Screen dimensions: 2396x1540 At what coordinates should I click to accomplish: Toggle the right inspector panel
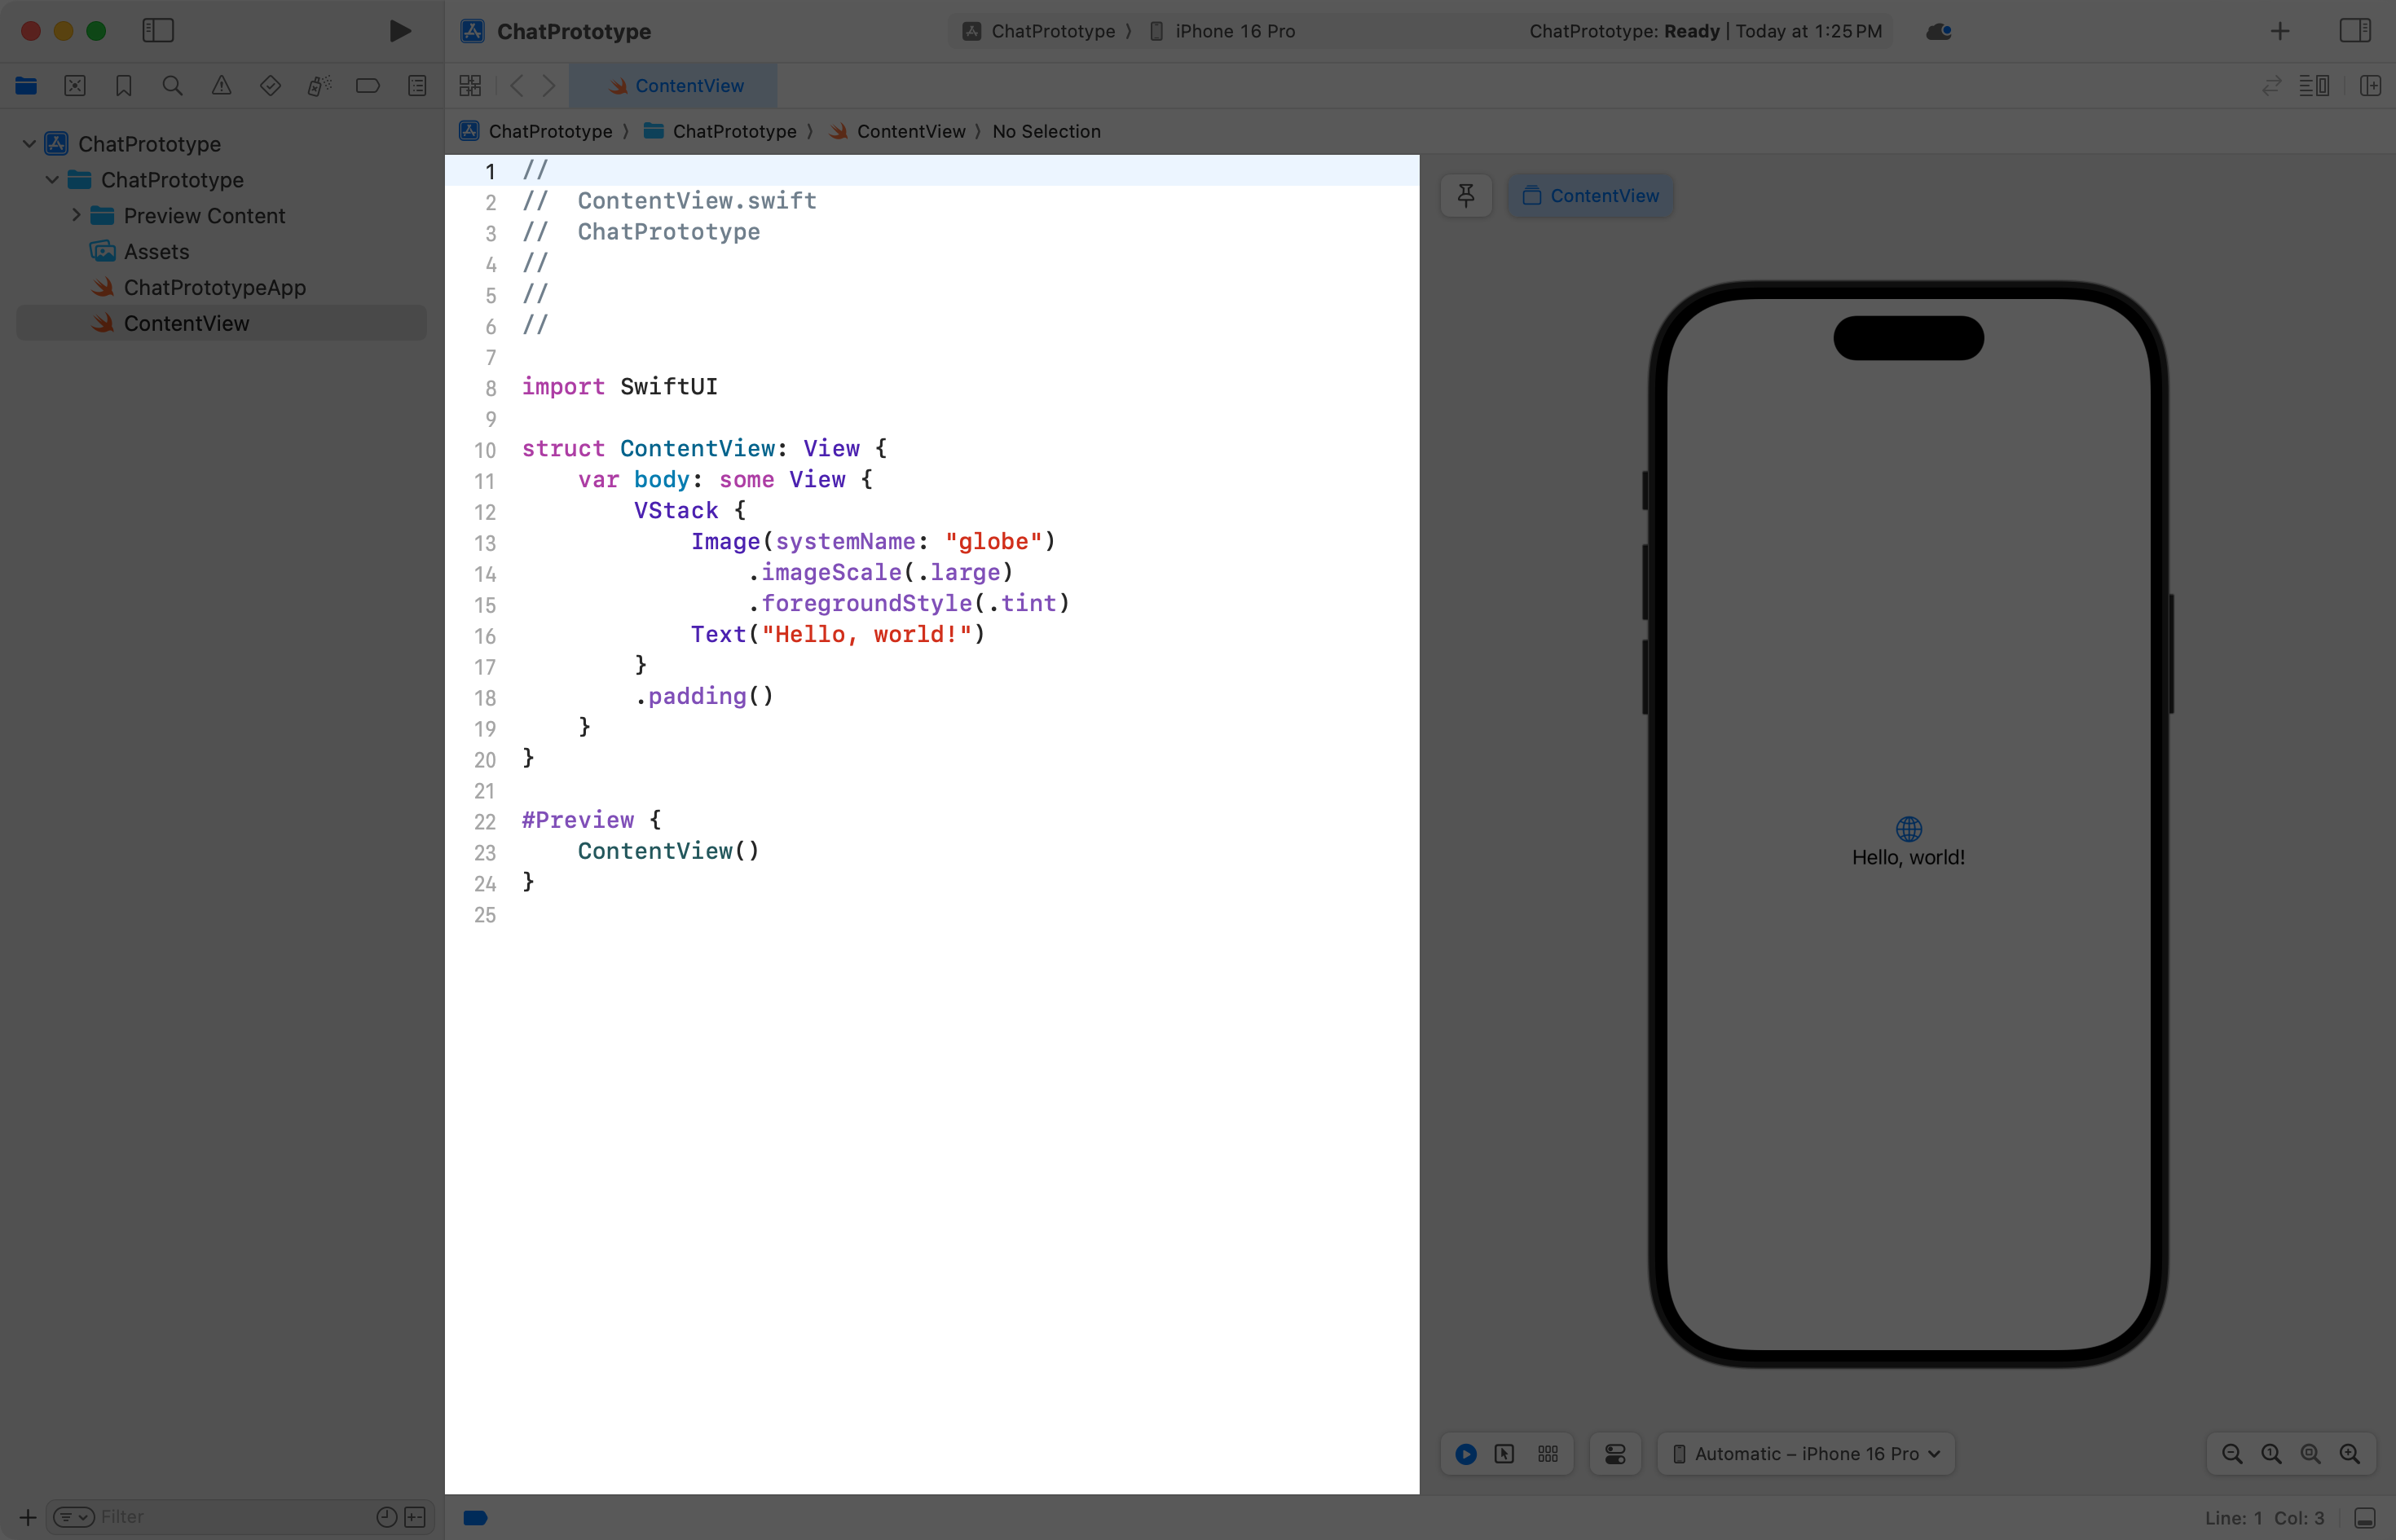[x=2354, y=31]
